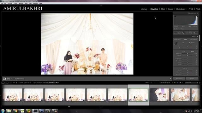Image resolution: width=202 pixels, height=113 pixels.
Task: Switch to the Map module
Action: pyautogui.click(x=163, y=9)
